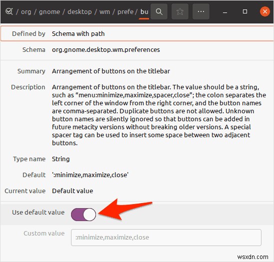Select the bu path segment
The width and height of the screenshot is (274, 262).
click(x=144, y=11)
